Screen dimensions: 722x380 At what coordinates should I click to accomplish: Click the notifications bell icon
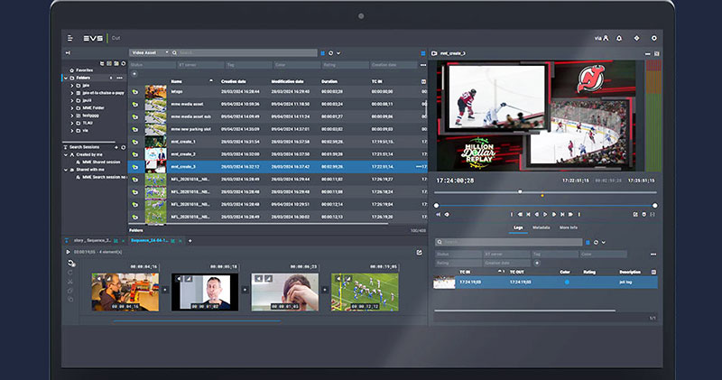(x=620, y=38)
